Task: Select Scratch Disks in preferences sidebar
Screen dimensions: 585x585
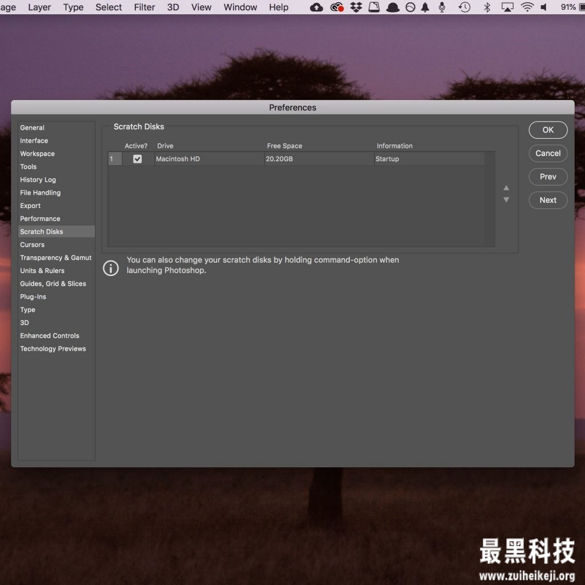Action: click(x=57, y=232)
